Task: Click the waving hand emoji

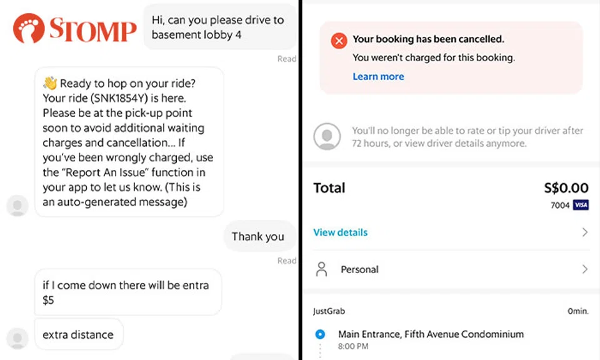Action: (50, 84)
